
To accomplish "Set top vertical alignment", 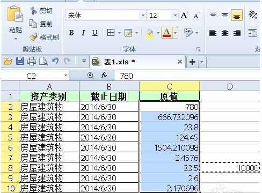I will (x=213, y=14).
